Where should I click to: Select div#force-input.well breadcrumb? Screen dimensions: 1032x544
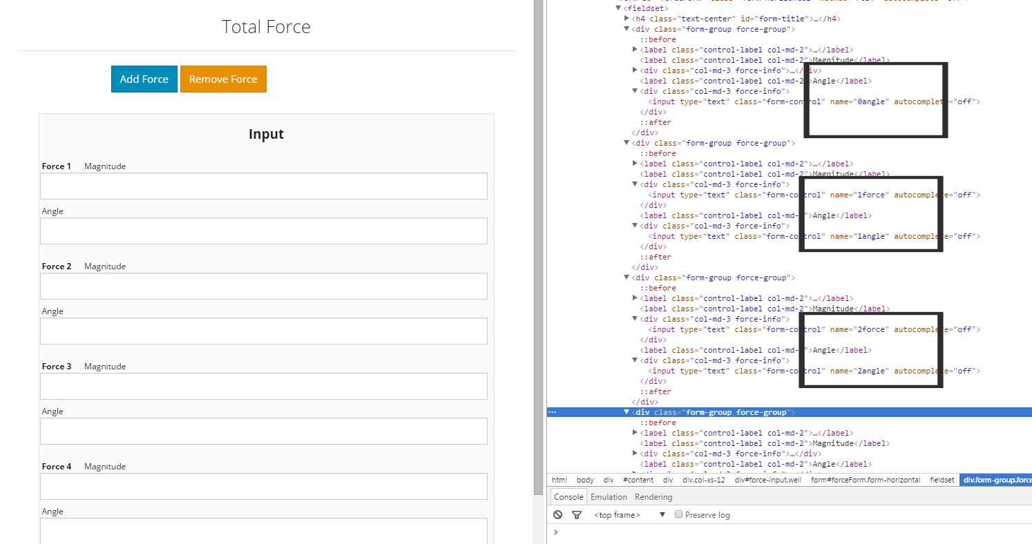pyautogui.click(x=770, y=480)
